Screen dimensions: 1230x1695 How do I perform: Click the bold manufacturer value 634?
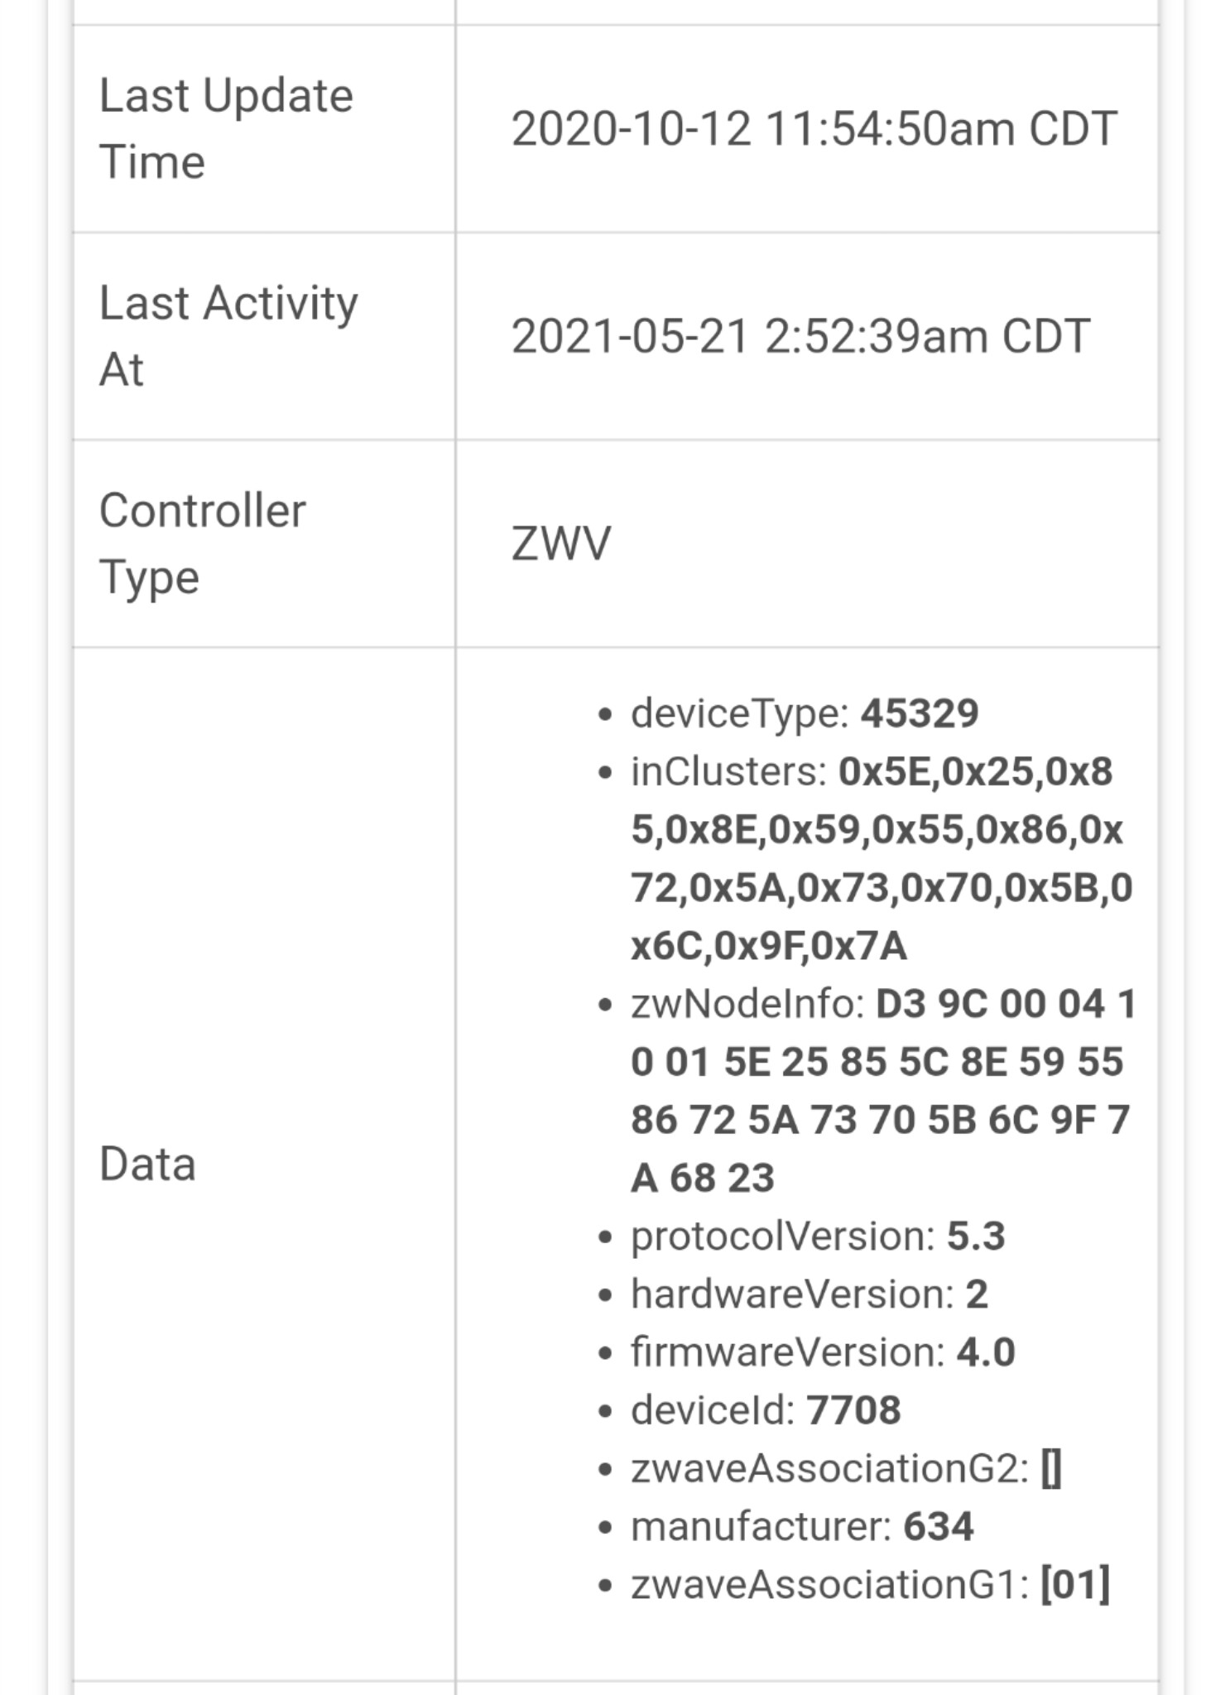(939, 1527)
